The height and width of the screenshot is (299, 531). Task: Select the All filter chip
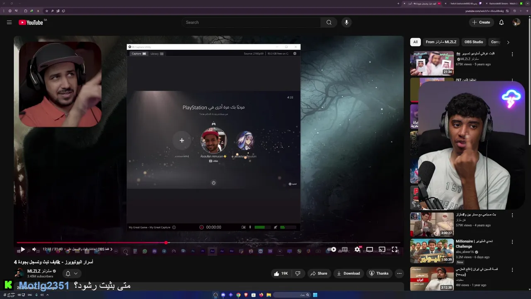pyautogui.click(x=415, y=42)
